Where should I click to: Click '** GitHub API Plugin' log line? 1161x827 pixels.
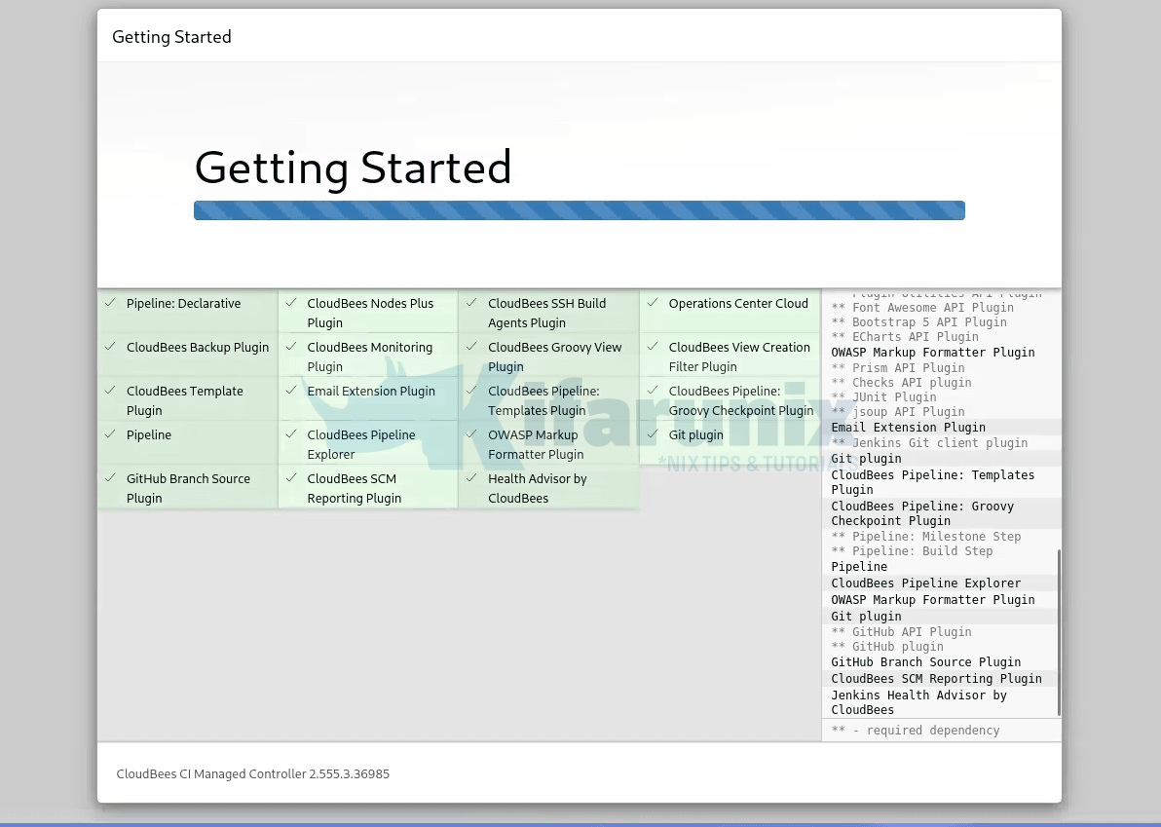[x=901, y=631]
